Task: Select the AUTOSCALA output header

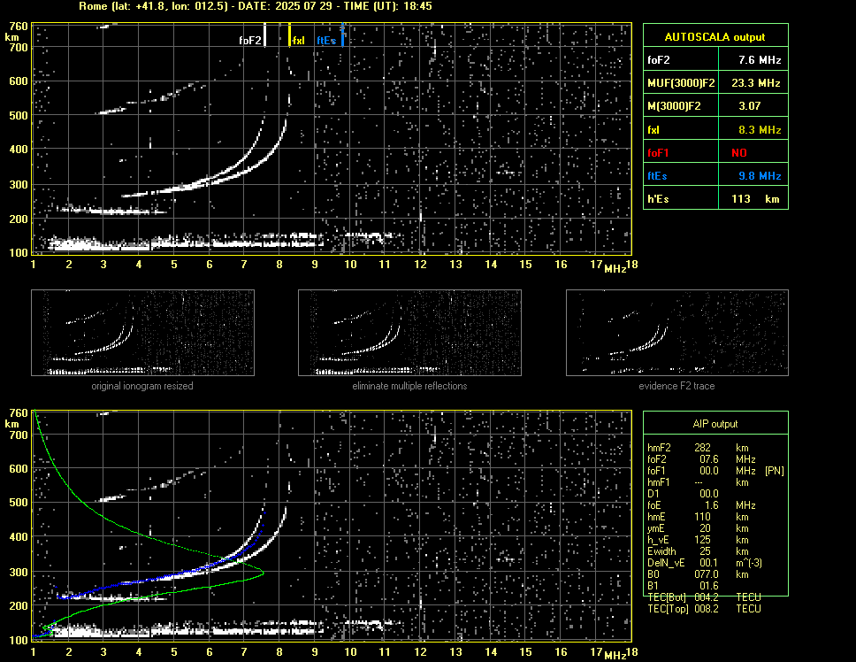Action: [715, 37]
